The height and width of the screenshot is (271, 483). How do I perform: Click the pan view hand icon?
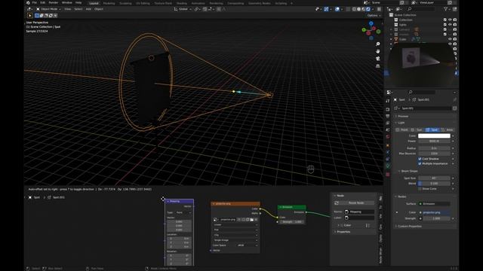tap(378, 51)
